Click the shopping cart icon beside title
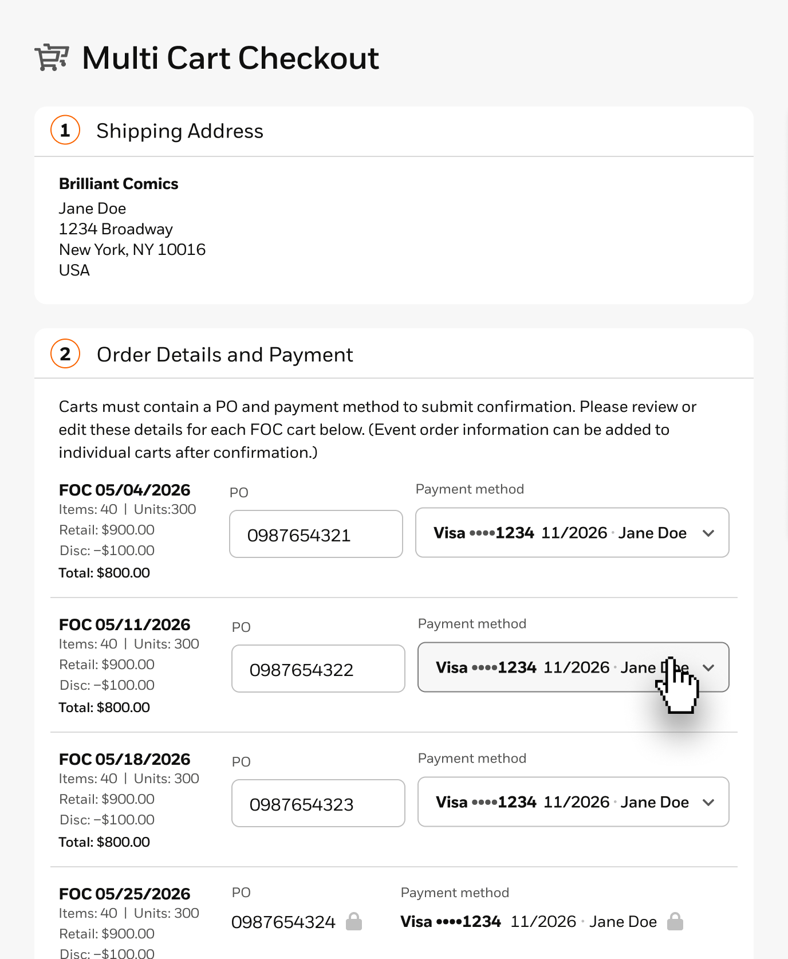The image size is (788, 959). click(x=52, y=58)
